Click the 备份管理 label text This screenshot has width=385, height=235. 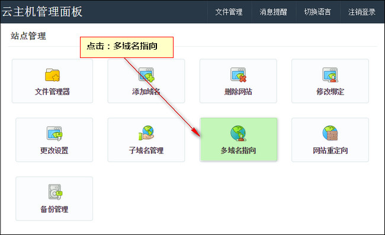(x=54, y=209)
